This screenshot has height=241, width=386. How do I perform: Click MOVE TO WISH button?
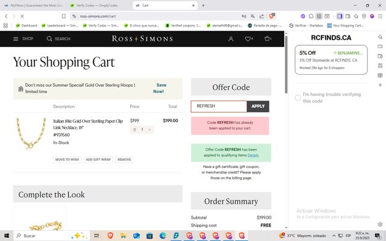click(x=67, y=160)
